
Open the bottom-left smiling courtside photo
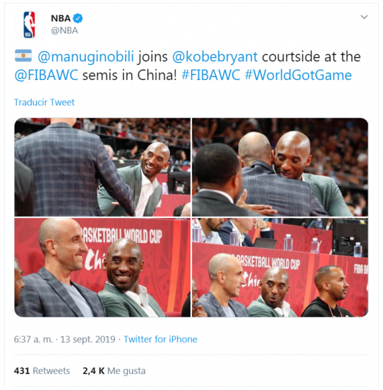point(102,268)
